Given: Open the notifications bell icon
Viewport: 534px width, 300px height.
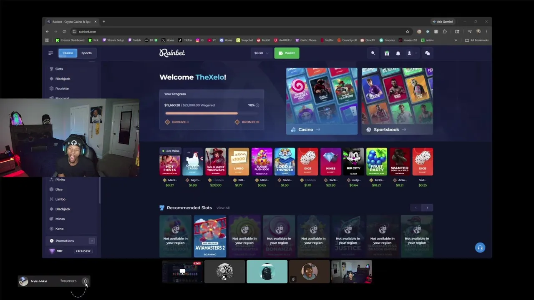Looking at the screenshot, I should click(x=398, y=53).
